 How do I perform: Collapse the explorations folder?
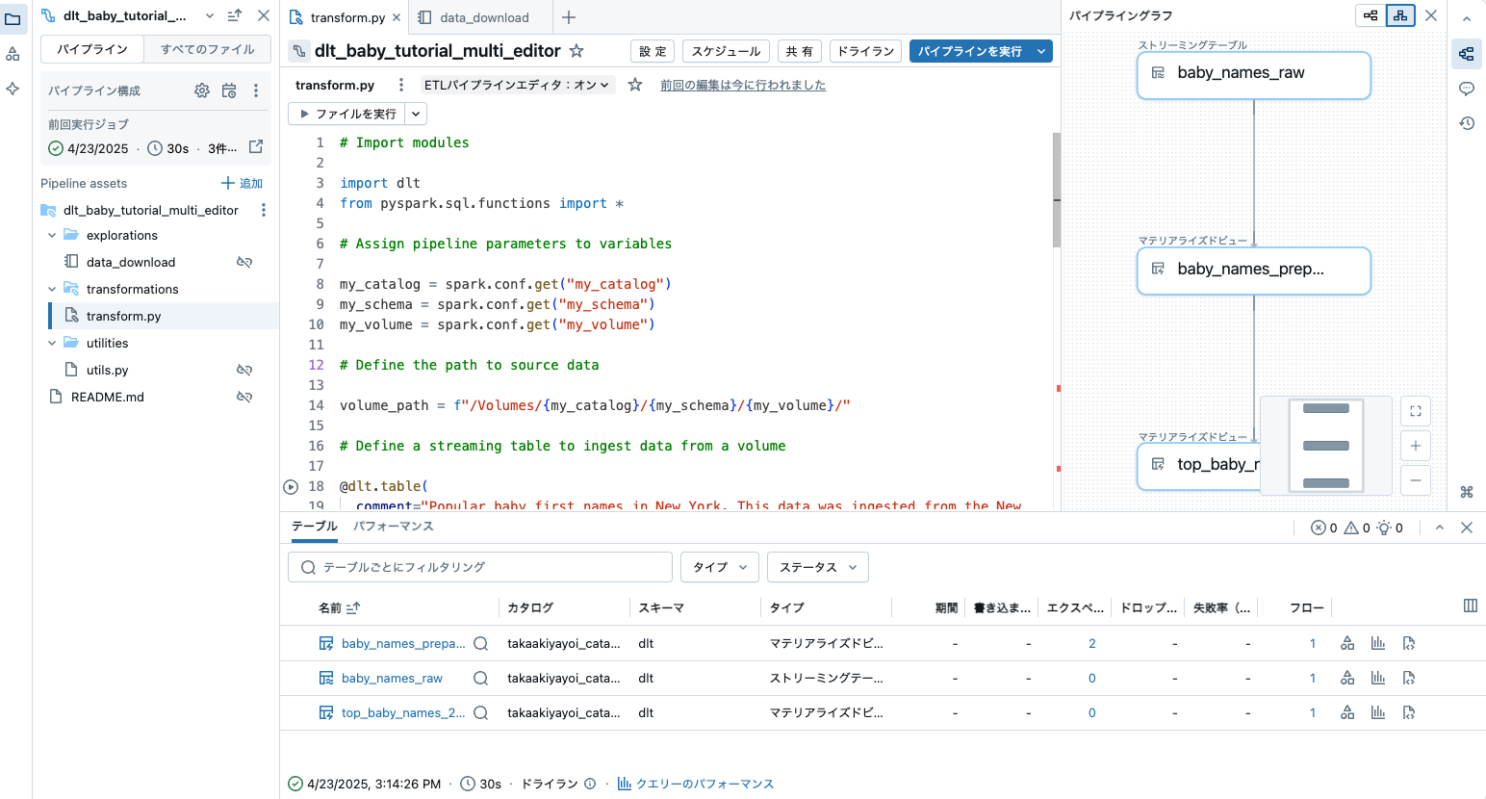coord(52,235)
